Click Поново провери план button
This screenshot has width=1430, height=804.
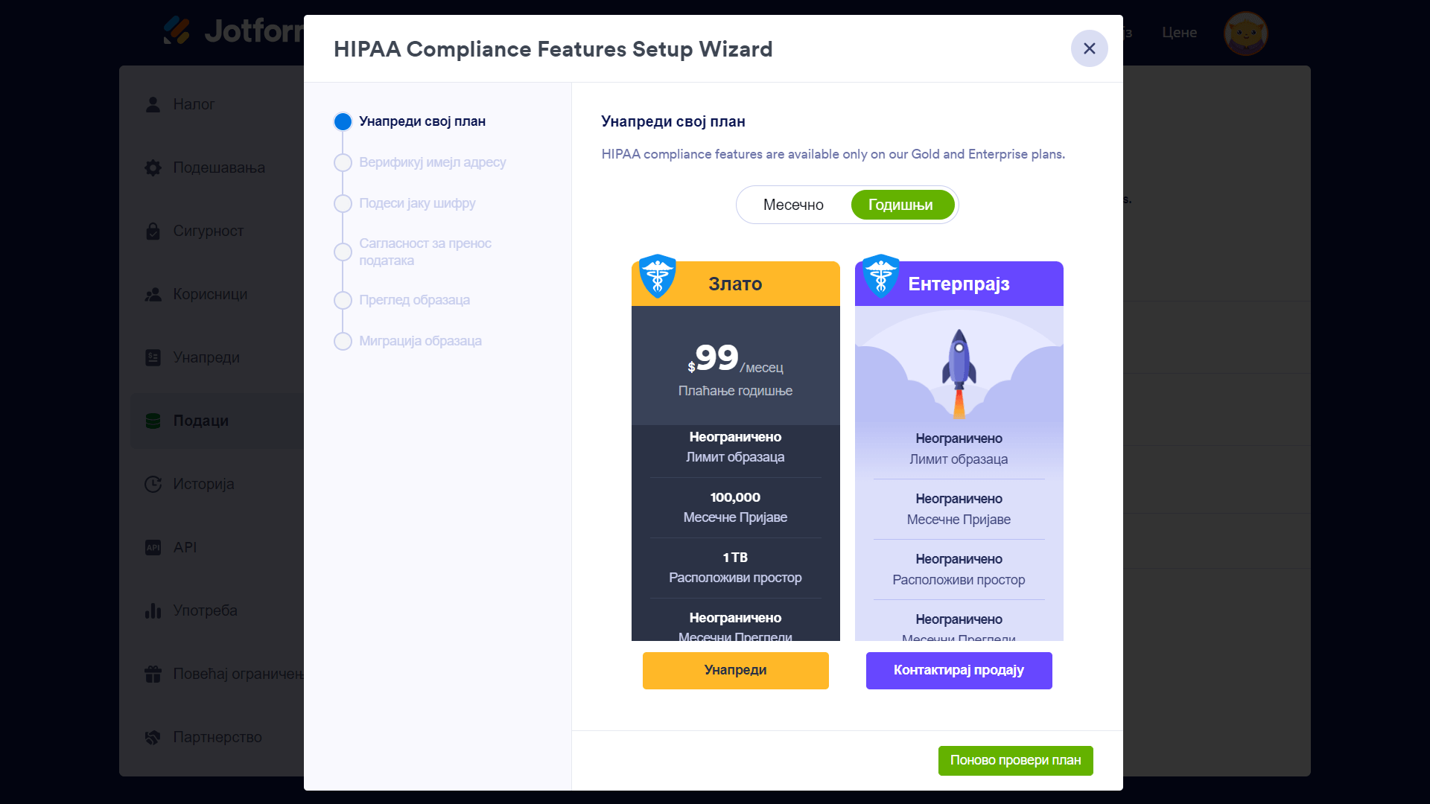(x=1015, y=760)
